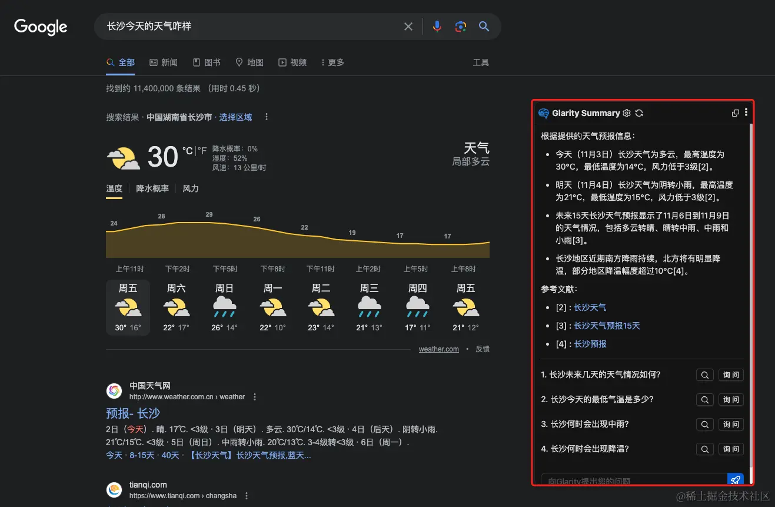Open the 预报- 长沙 result title
The height and width of the screenshot is (507, 775).
click(x=133, y=413)
